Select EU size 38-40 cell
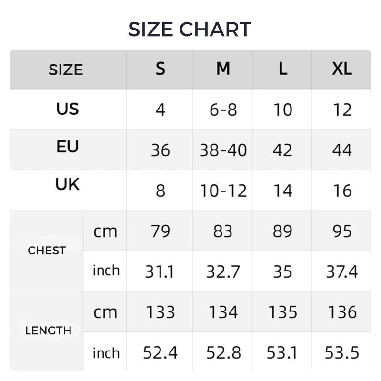 (223, 150)
